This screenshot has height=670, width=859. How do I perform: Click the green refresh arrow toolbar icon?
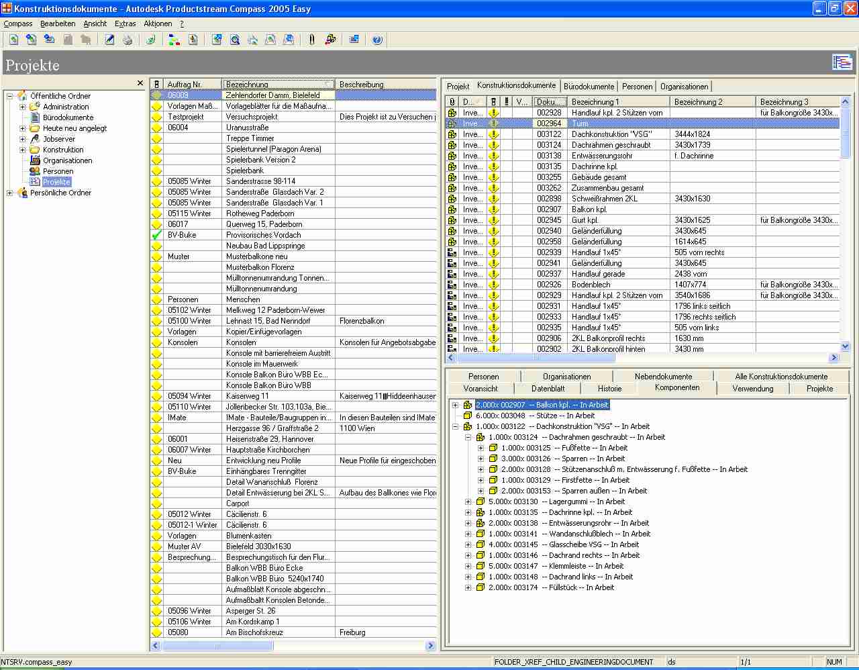click(x=151, y=40)
